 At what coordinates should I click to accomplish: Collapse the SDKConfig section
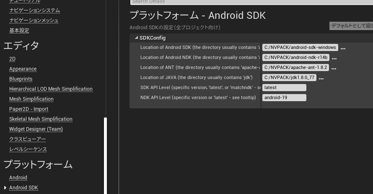136,38
